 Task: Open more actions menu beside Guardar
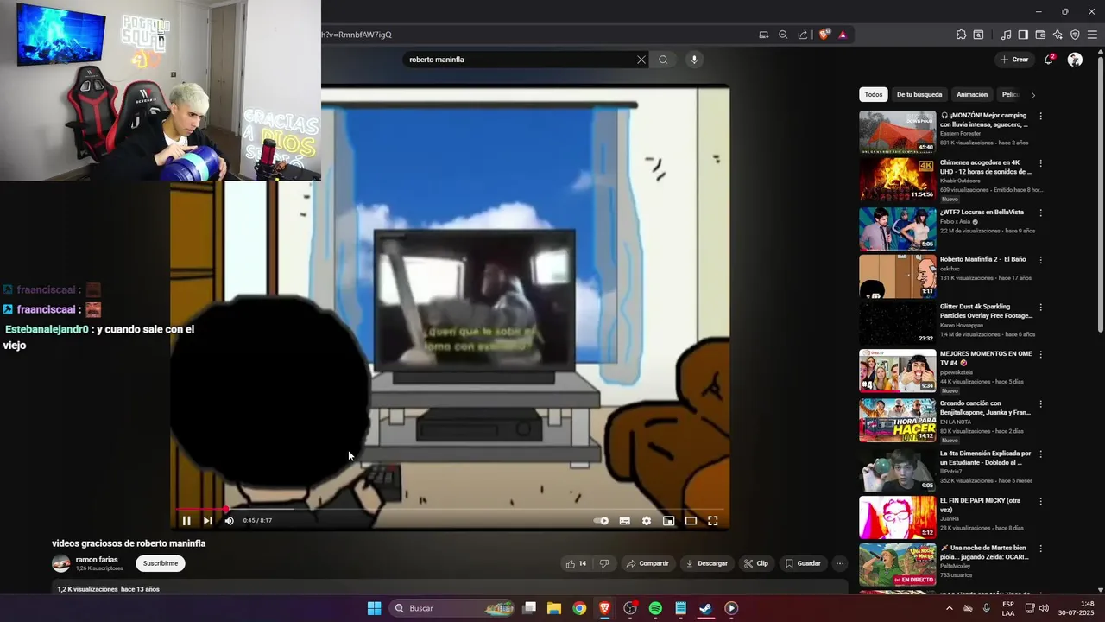[x=840, y=563]
